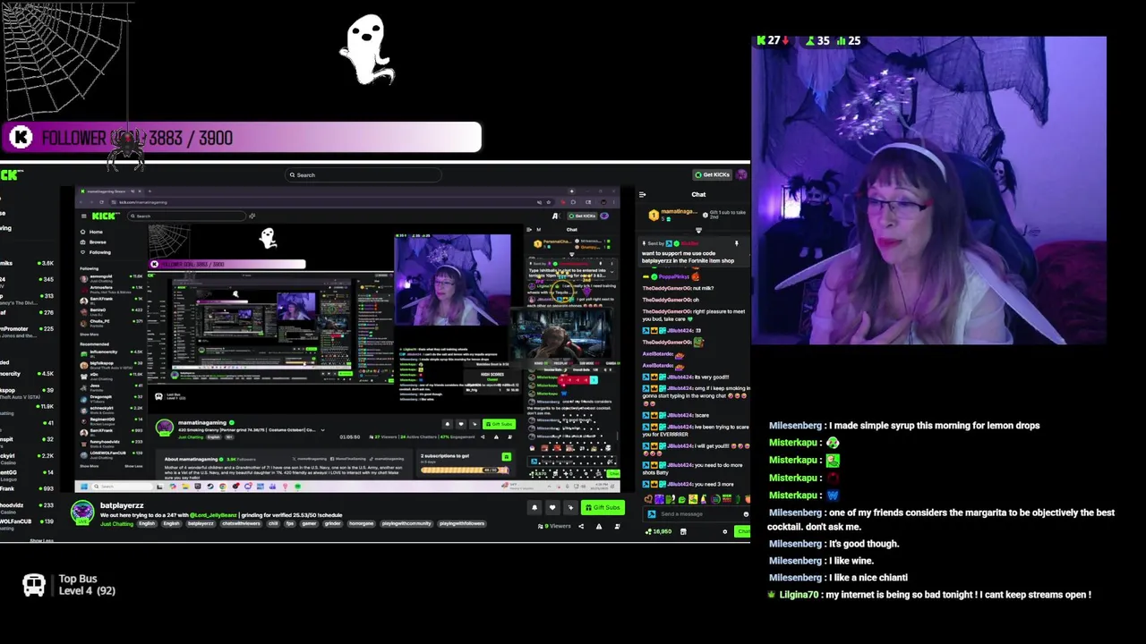Click the Windows taskbar Search box
Screen dimensions: 1146x644
123,487
